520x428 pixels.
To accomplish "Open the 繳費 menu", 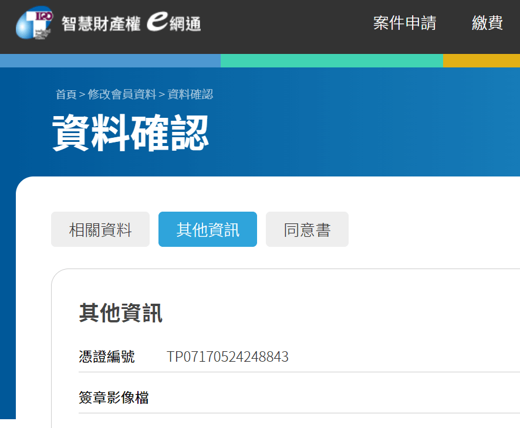I will tap(487, 23).
